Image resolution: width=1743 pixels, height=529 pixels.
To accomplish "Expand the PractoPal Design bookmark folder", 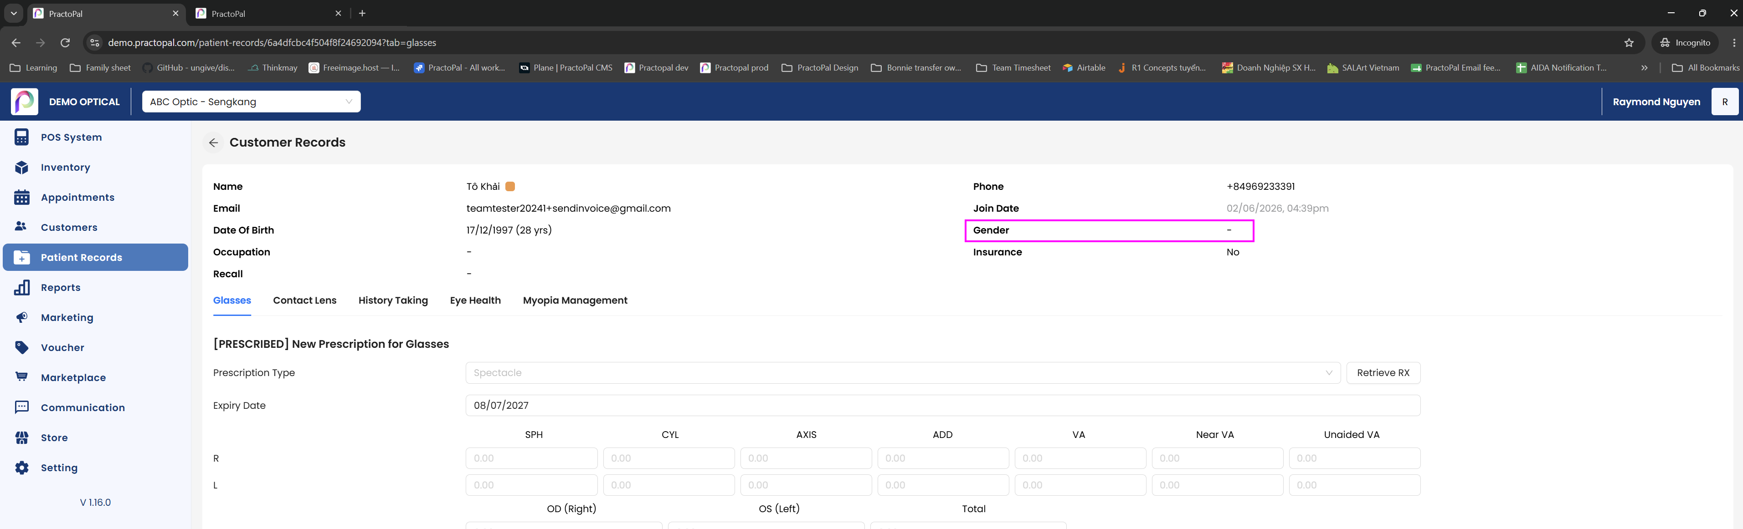I will click(819, 67).
